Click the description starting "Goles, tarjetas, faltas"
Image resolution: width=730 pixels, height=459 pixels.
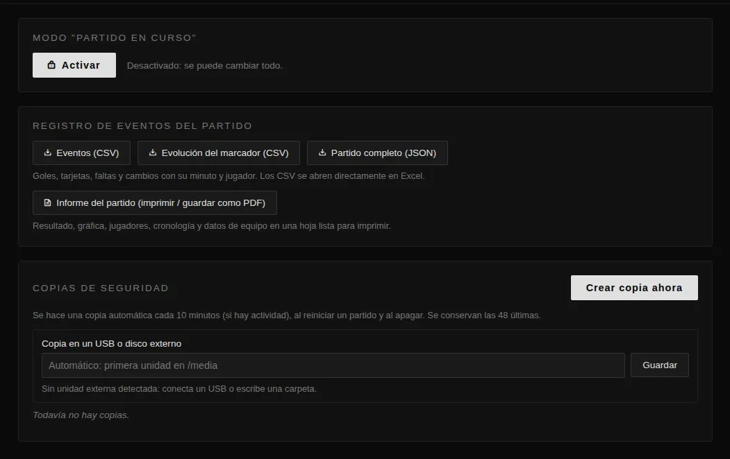pos(229,175)
